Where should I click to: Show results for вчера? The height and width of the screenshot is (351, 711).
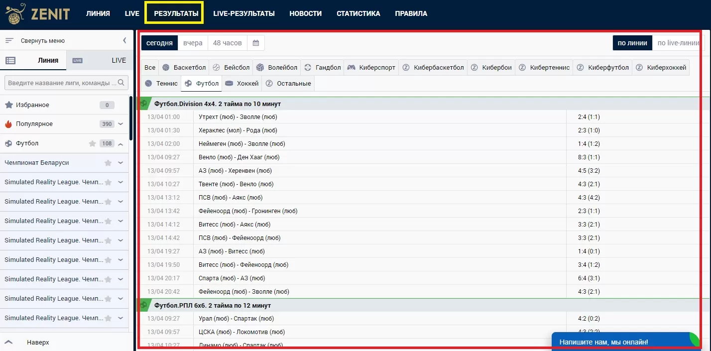tap(193, 43)
